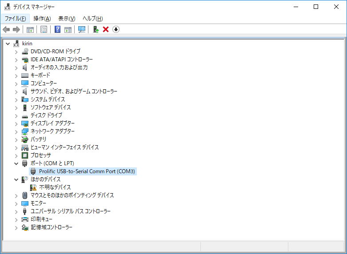Viewport: 347px width, 254px height.
Task: Click the Back arrow toolbar icon
Action: pos(6,29)
